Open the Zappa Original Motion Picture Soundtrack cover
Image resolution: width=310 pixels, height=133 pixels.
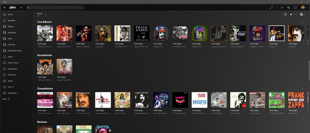pos(65,67)
